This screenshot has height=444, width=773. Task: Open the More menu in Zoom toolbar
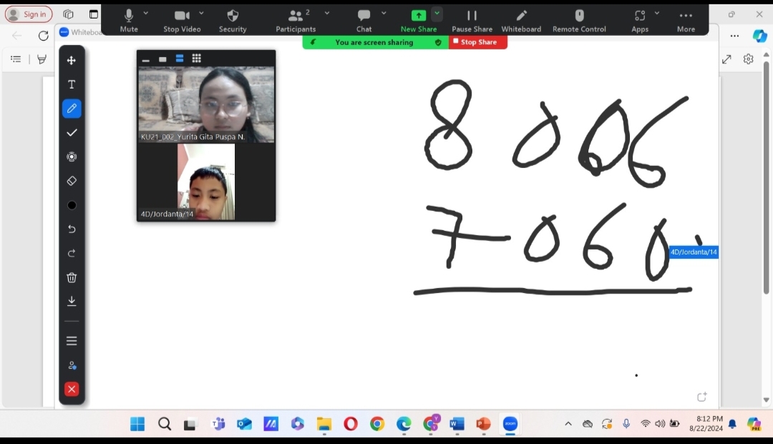pyautogui.click(x=686, y=21)
